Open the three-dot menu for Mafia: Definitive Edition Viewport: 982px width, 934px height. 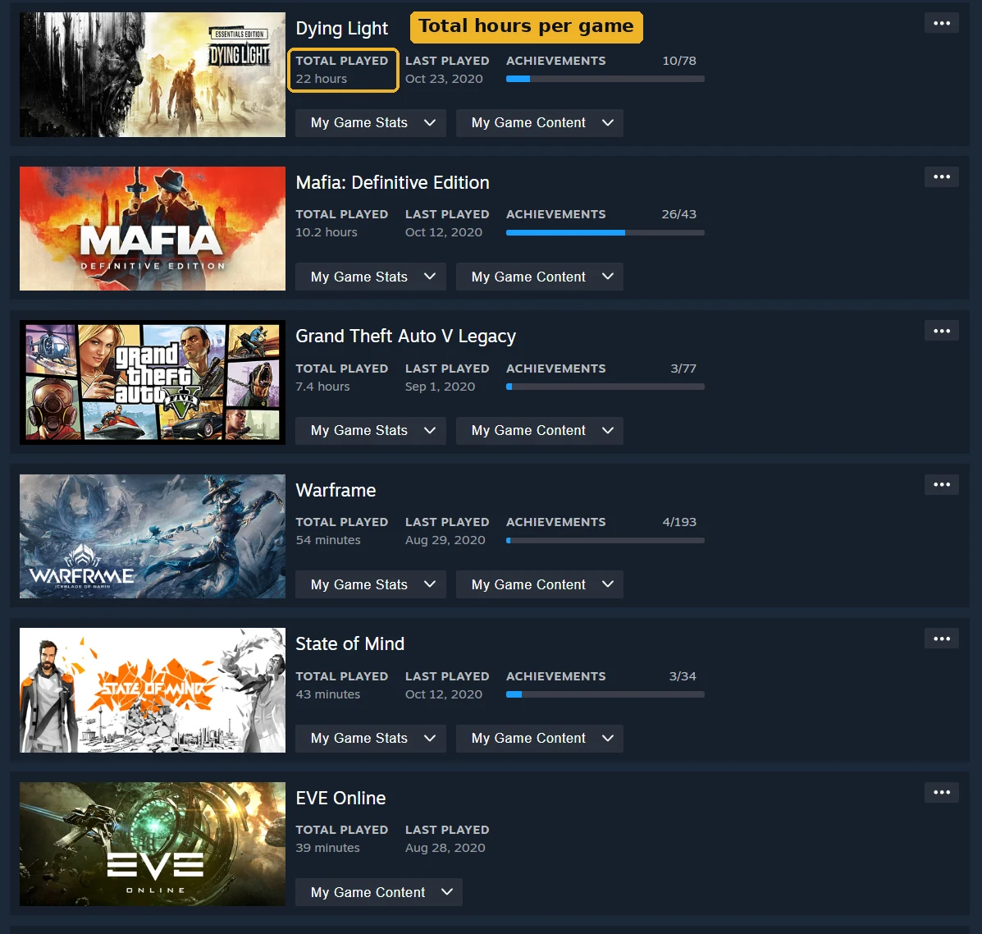(x=941, y=176)
